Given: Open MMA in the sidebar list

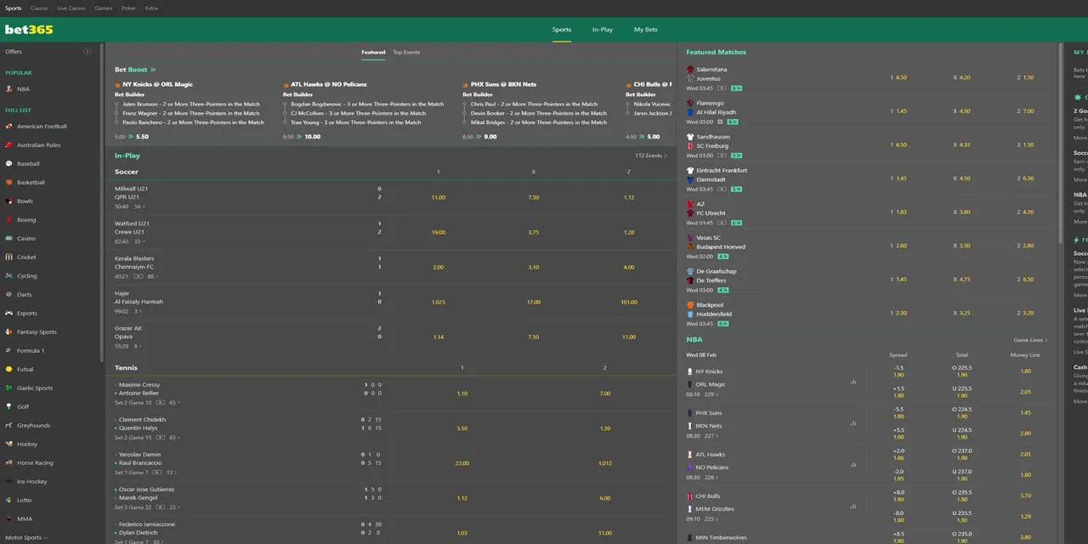Looking at the screenshot, I should coord(25,518).
